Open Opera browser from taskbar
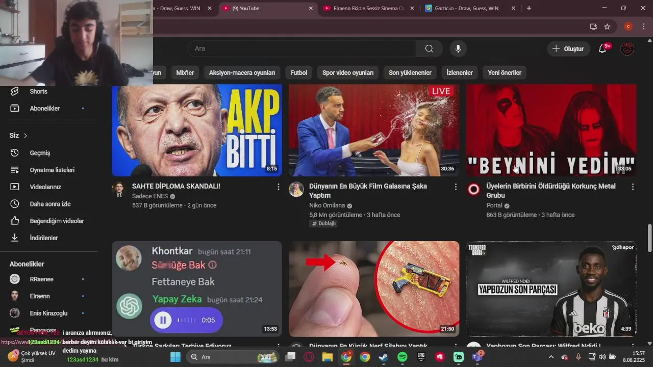653x367 pixels. pyautogui.click(x=309, y=357)
